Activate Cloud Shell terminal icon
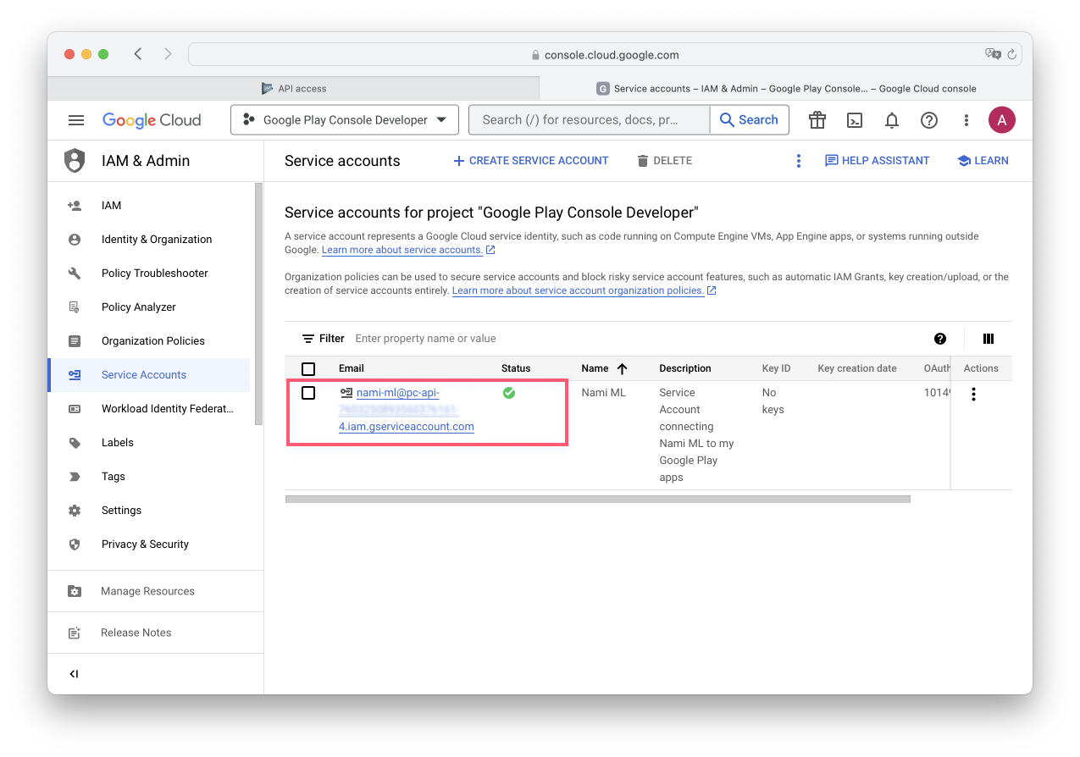 point(855,120)
